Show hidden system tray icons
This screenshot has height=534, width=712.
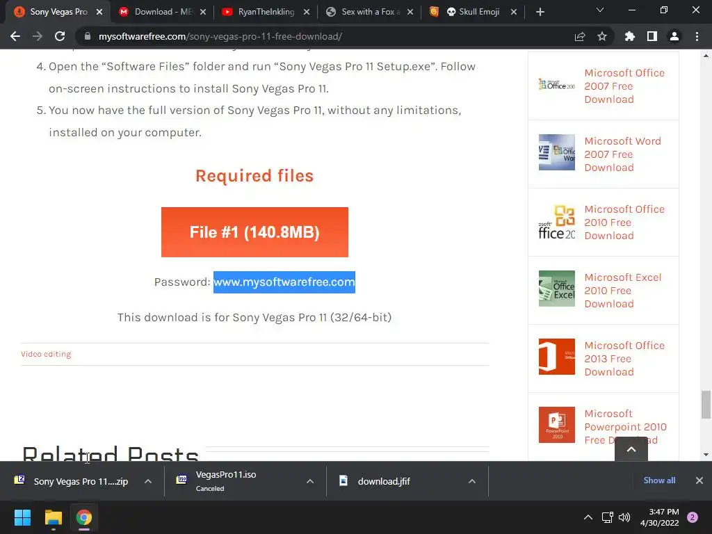pyautogui.click(x=588, y=517)
